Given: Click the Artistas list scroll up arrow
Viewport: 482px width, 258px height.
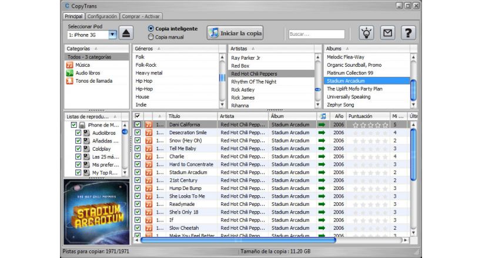Looking at the screenshot, I should click(318, 57).
